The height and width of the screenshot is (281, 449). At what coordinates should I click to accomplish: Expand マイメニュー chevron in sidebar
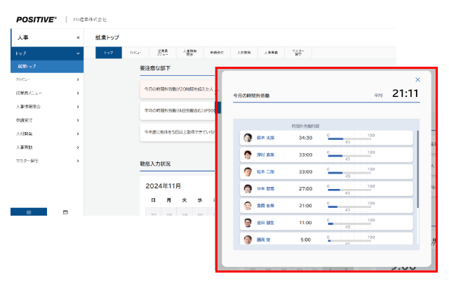pyautogui.click(x=78, y=79)
